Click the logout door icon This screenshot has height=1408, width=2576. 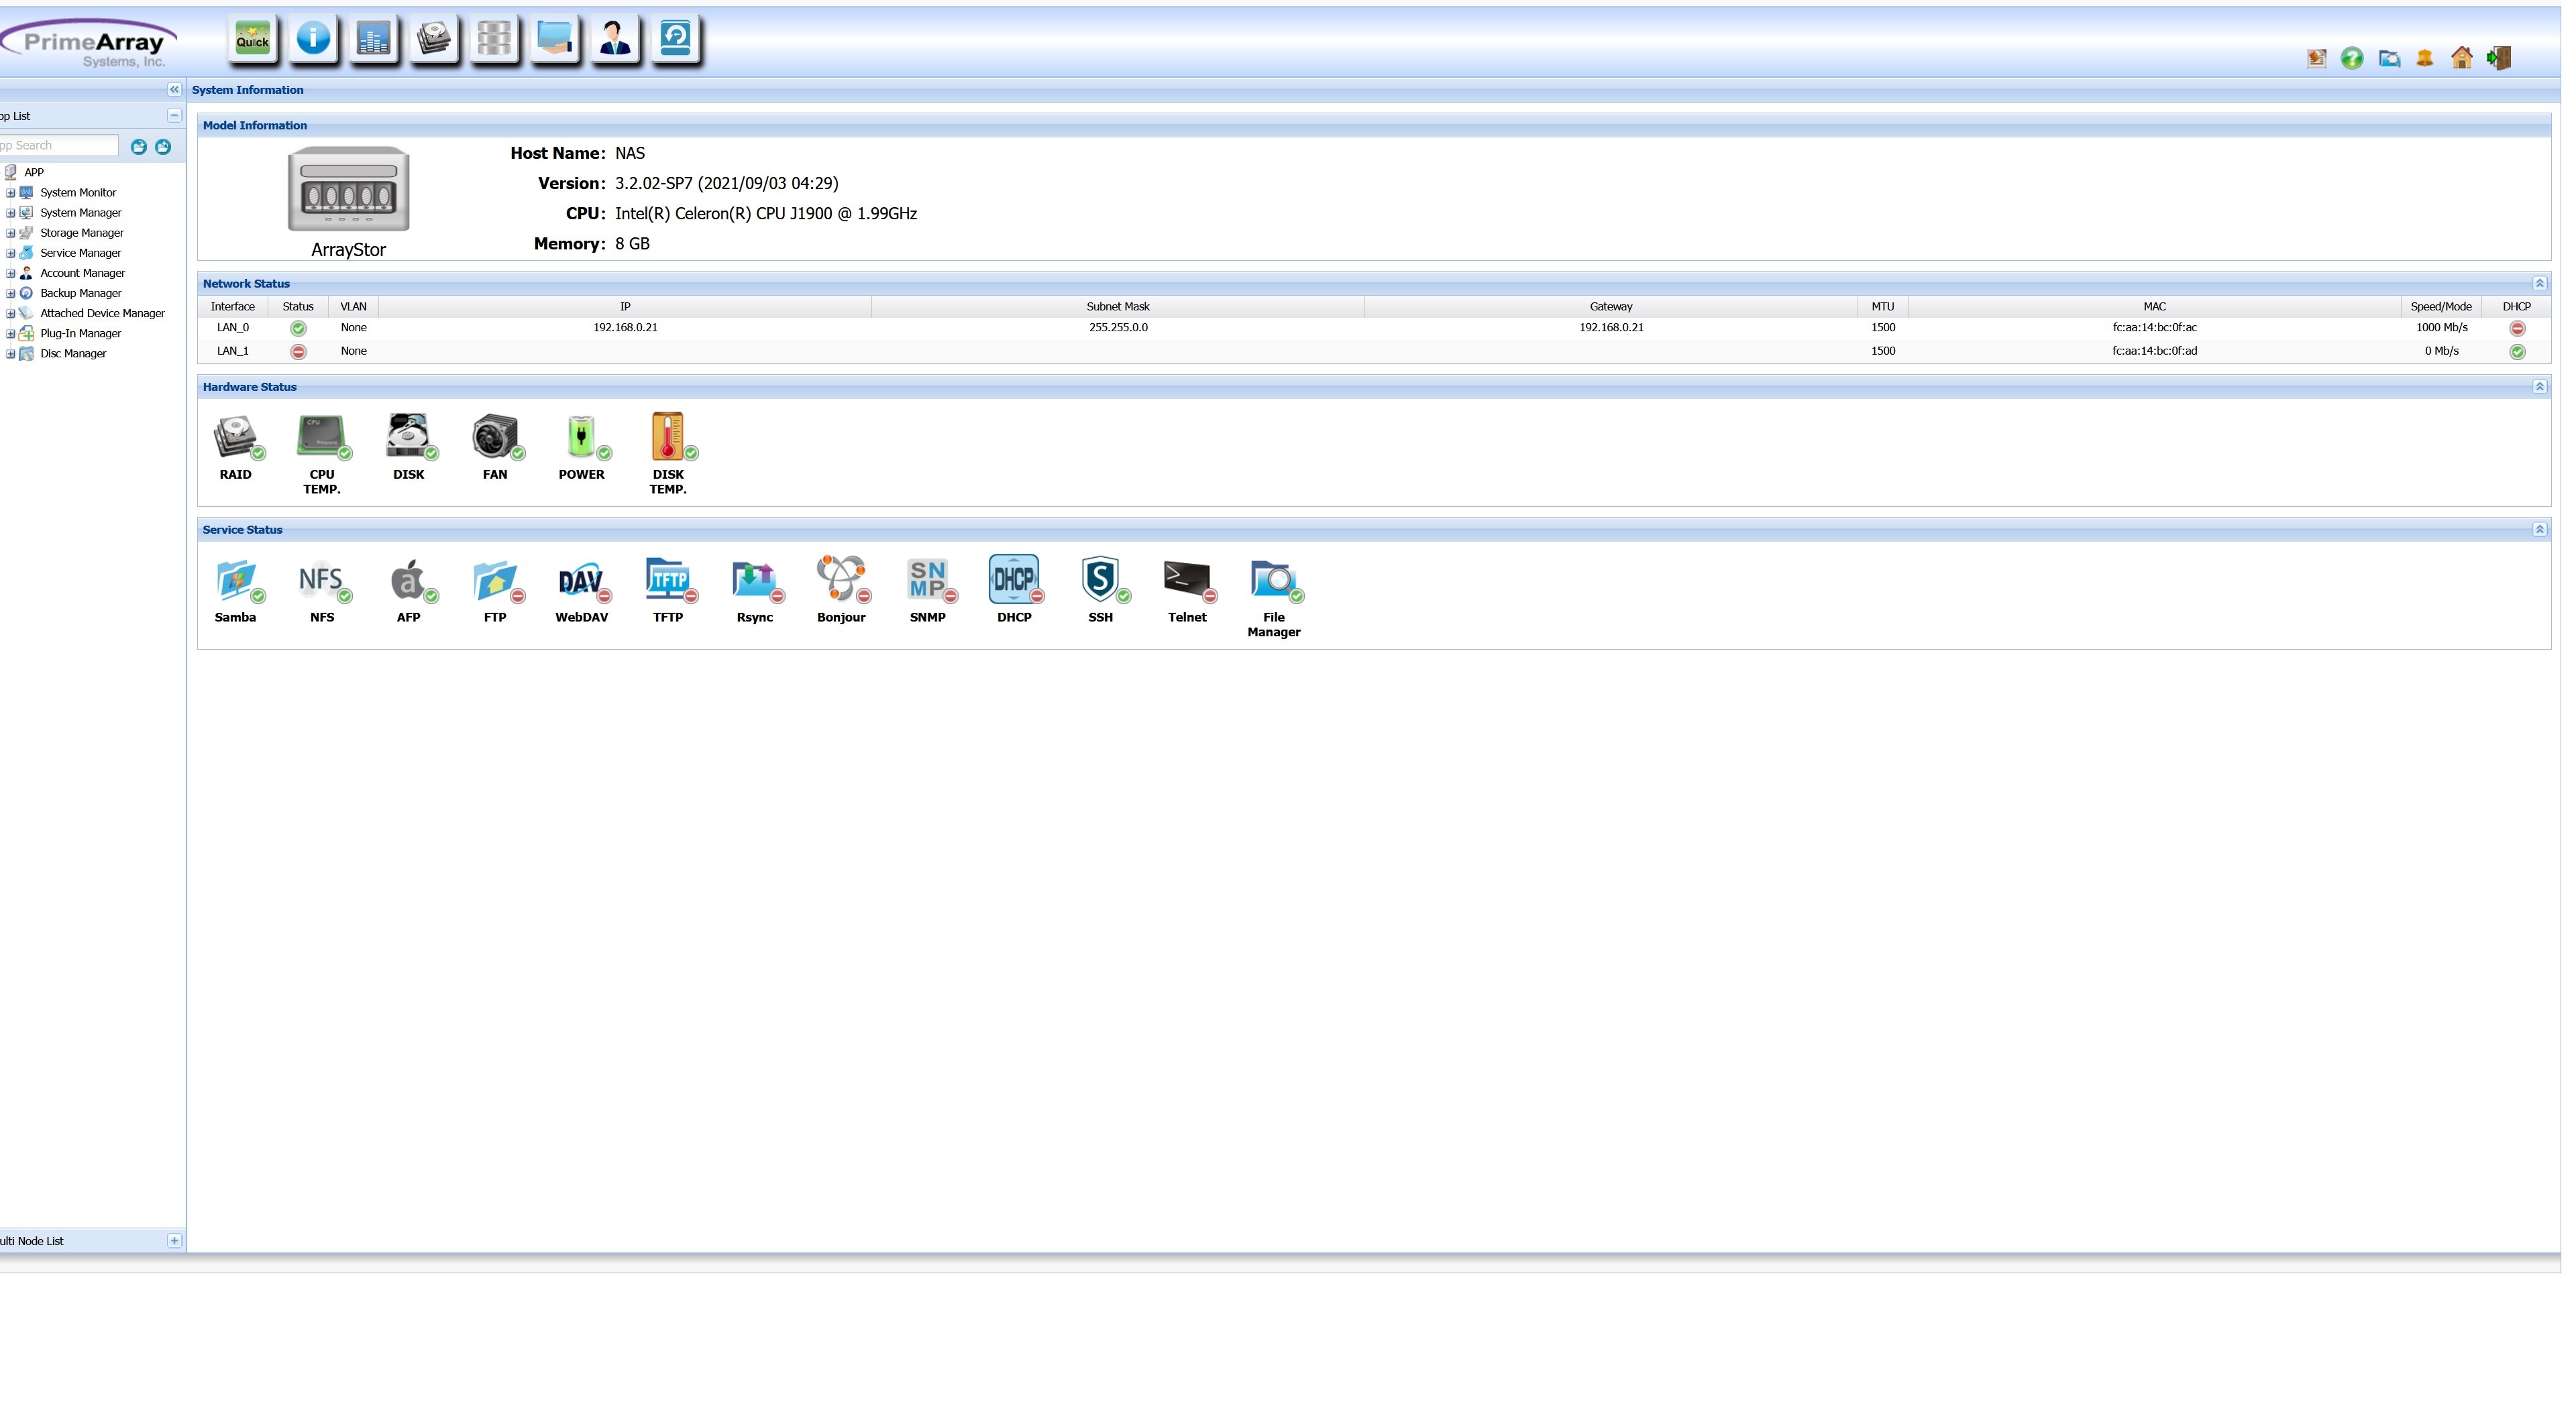2499,58
